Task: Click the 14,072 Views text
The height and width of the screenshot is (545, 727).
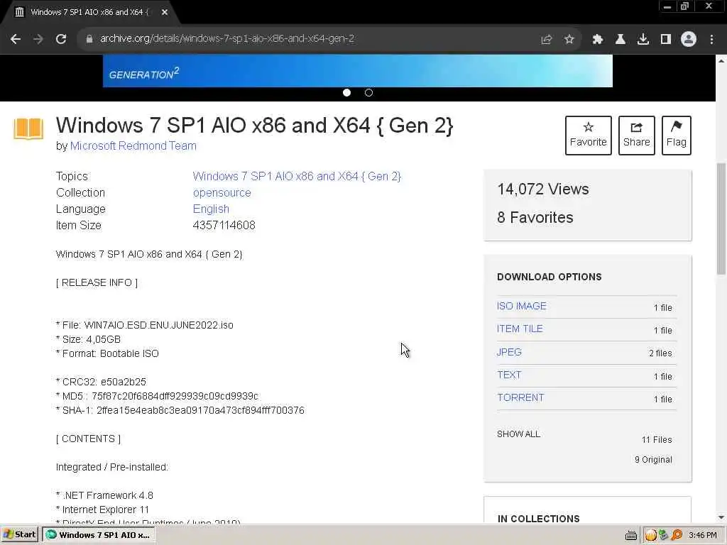Action: (x=543, y=189)
